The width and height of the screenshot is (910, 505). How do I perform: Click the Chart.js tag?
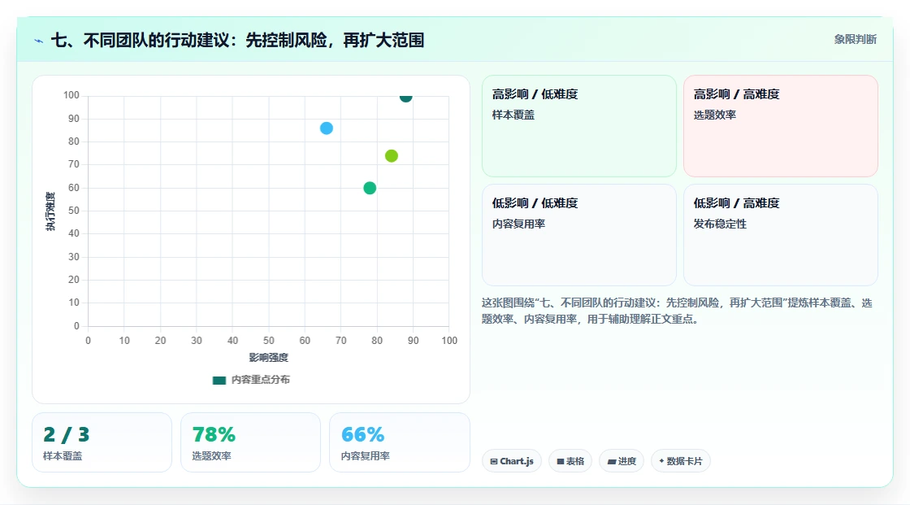(x=512, y=461)
